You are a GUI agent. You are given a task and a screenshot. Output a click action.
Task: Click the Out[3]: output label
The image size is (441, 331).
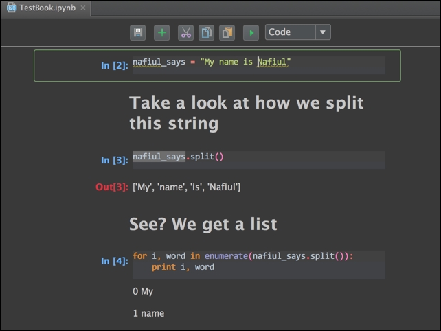coord(112,187)
